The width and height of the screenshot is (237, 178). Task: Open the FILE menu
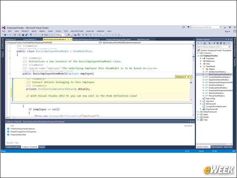(4, 31)
